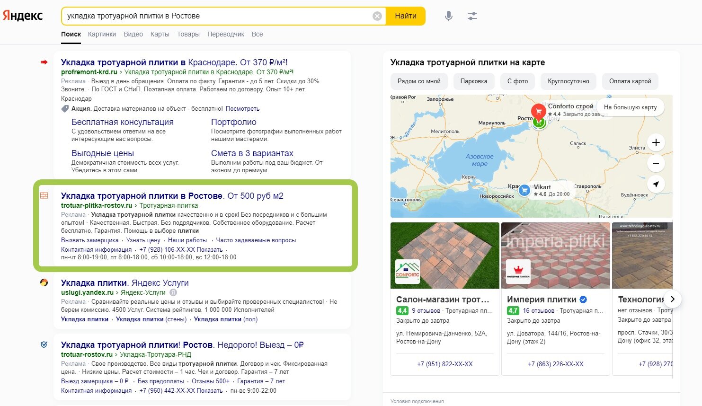Image resolution: width=702 pixels, height=406 pixels.
Task: Click trotuar-plitka-rostov.ru brick favicon
Action: [44, 195]
